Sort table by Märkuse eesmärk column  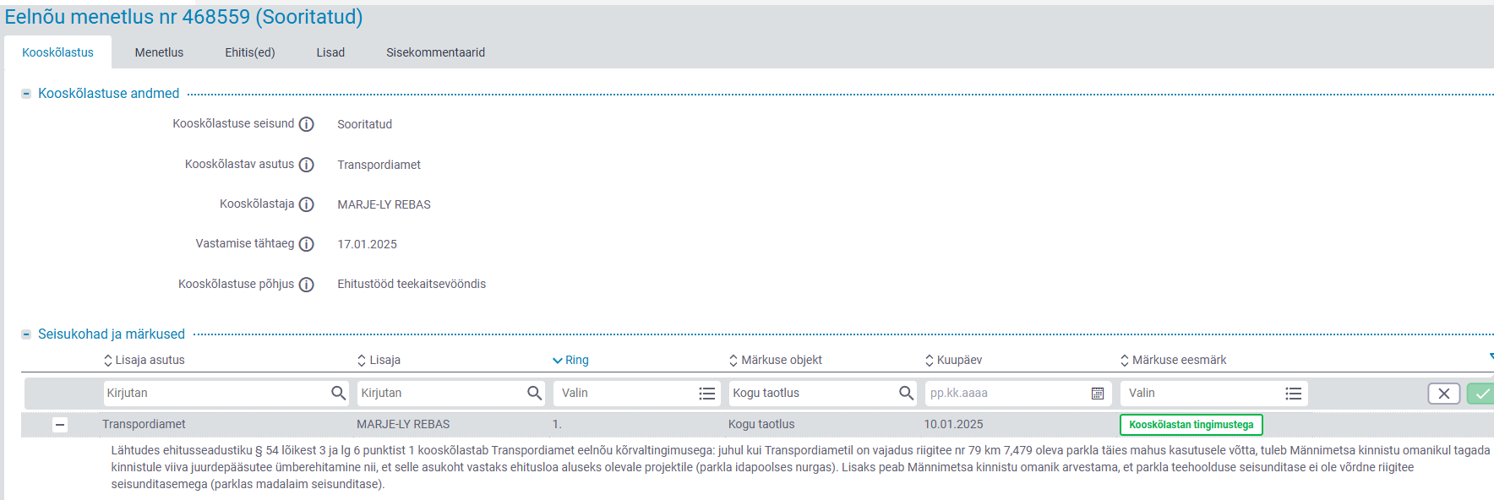coord(1173,360)
